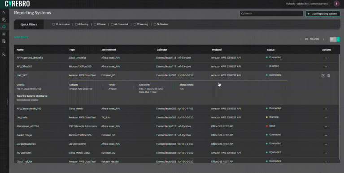Click the Kakashi Hatake environment cell
The image size is (344, 173).
(110, 162)
